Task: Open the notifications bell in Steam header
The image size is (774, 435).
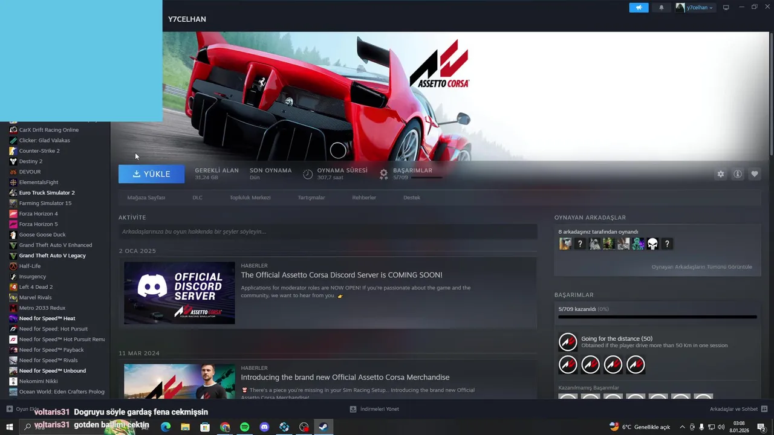Action: (x=661, y=8)
